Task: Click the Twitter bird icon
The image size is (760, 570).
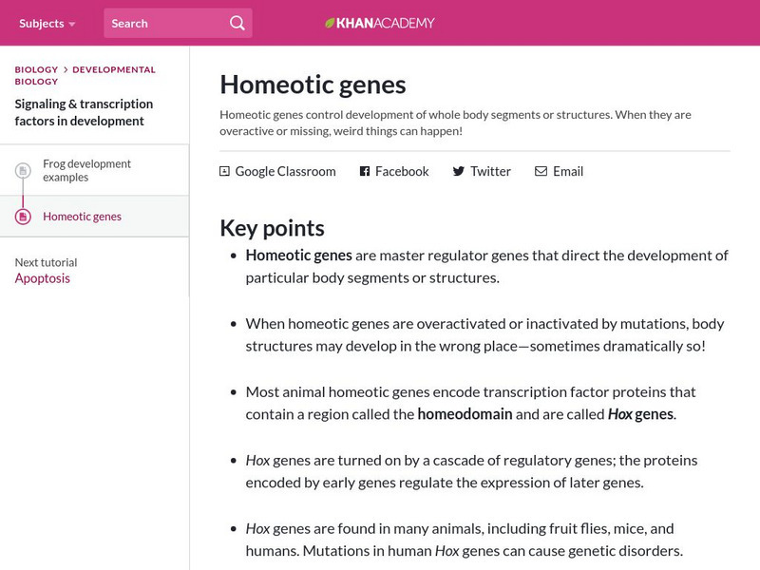Action: pyautogui.click(x=458, y=171)
